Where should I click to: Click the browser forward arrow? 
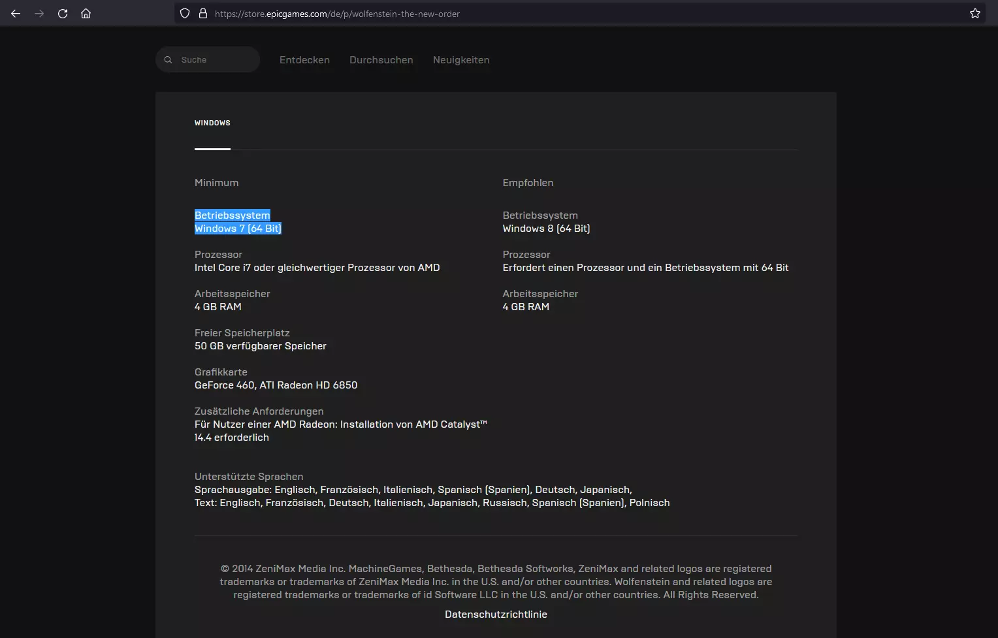point(39,14)
